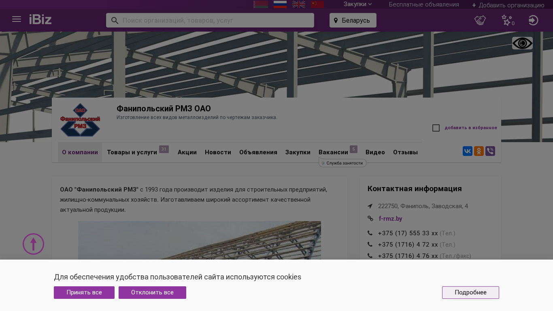Reveal phone +375 (17) 555 33 xx
553x311 pixels.
click(x=408, y=233)
